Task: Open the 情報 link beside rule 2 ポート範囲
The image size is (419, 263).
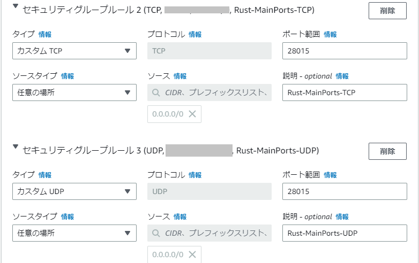Action: click(331, 34)
